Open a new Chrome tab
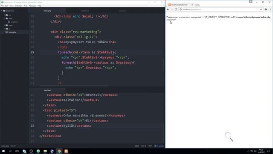Viewport: 273px width, 154px height. (197, 5)
